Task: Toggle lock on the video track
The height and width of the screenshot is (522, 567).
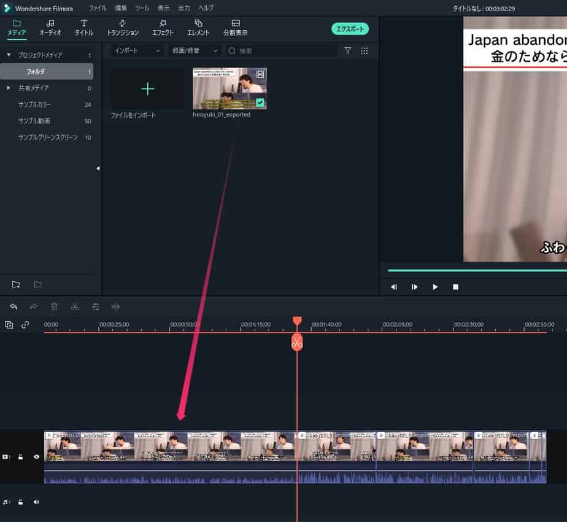Action: click(x=21, y=457)
